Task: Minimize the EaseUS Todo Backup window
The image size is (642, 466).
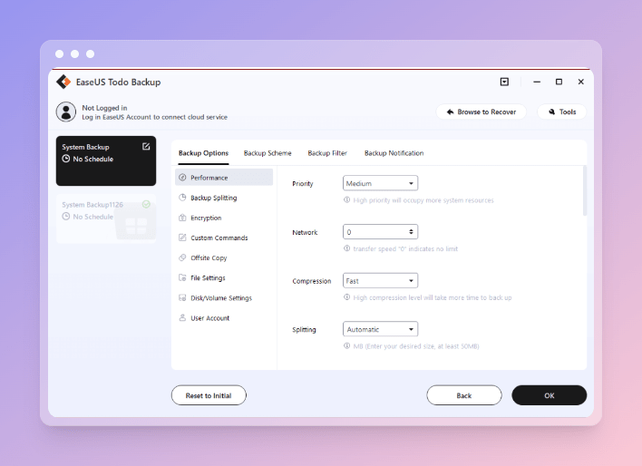Action: click(x=537, y=82)
